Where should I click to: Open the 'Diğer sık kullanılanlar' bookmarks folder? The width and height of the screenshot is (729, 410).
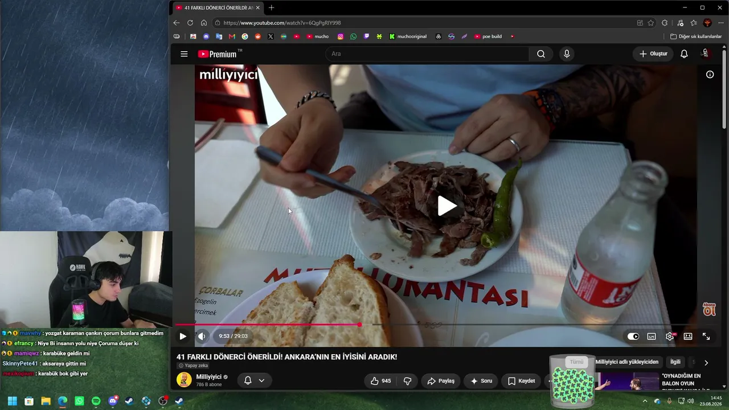(x=696, y=36)
